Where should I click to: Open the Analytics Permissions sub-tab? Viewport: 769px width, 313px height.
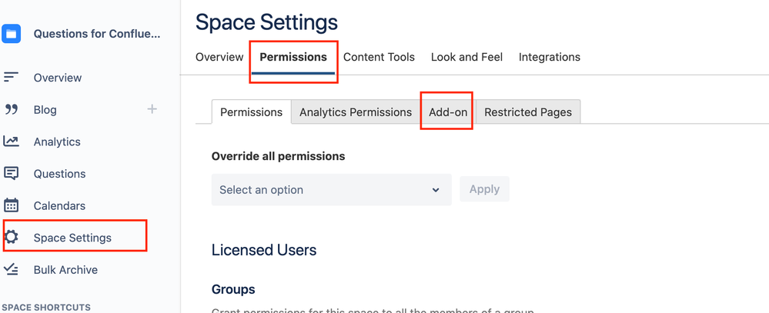[x=356, y=112]
